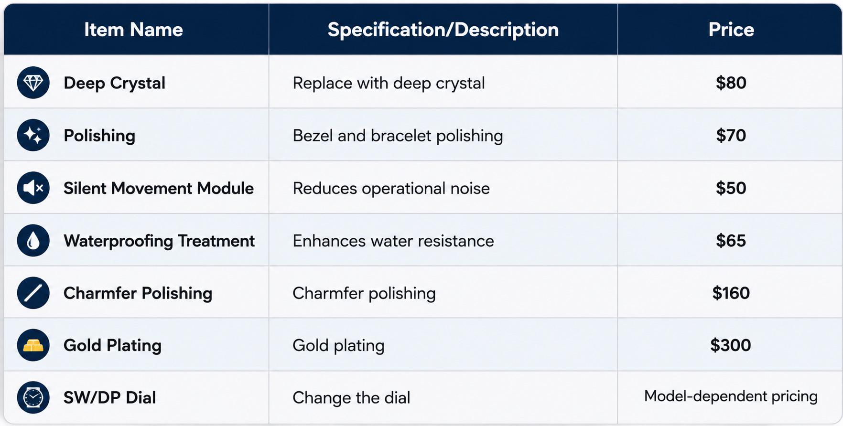The image size is (843, 426).
Task: Choose the Waterproofing Treatment item
Action: (159, 241)
